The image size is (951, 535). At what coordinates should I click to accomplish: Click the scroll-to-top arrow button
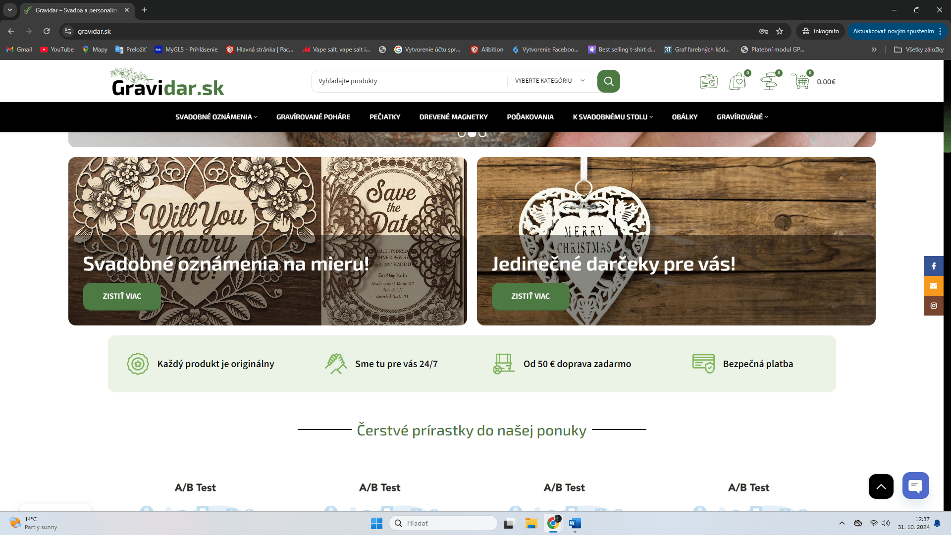881,486
